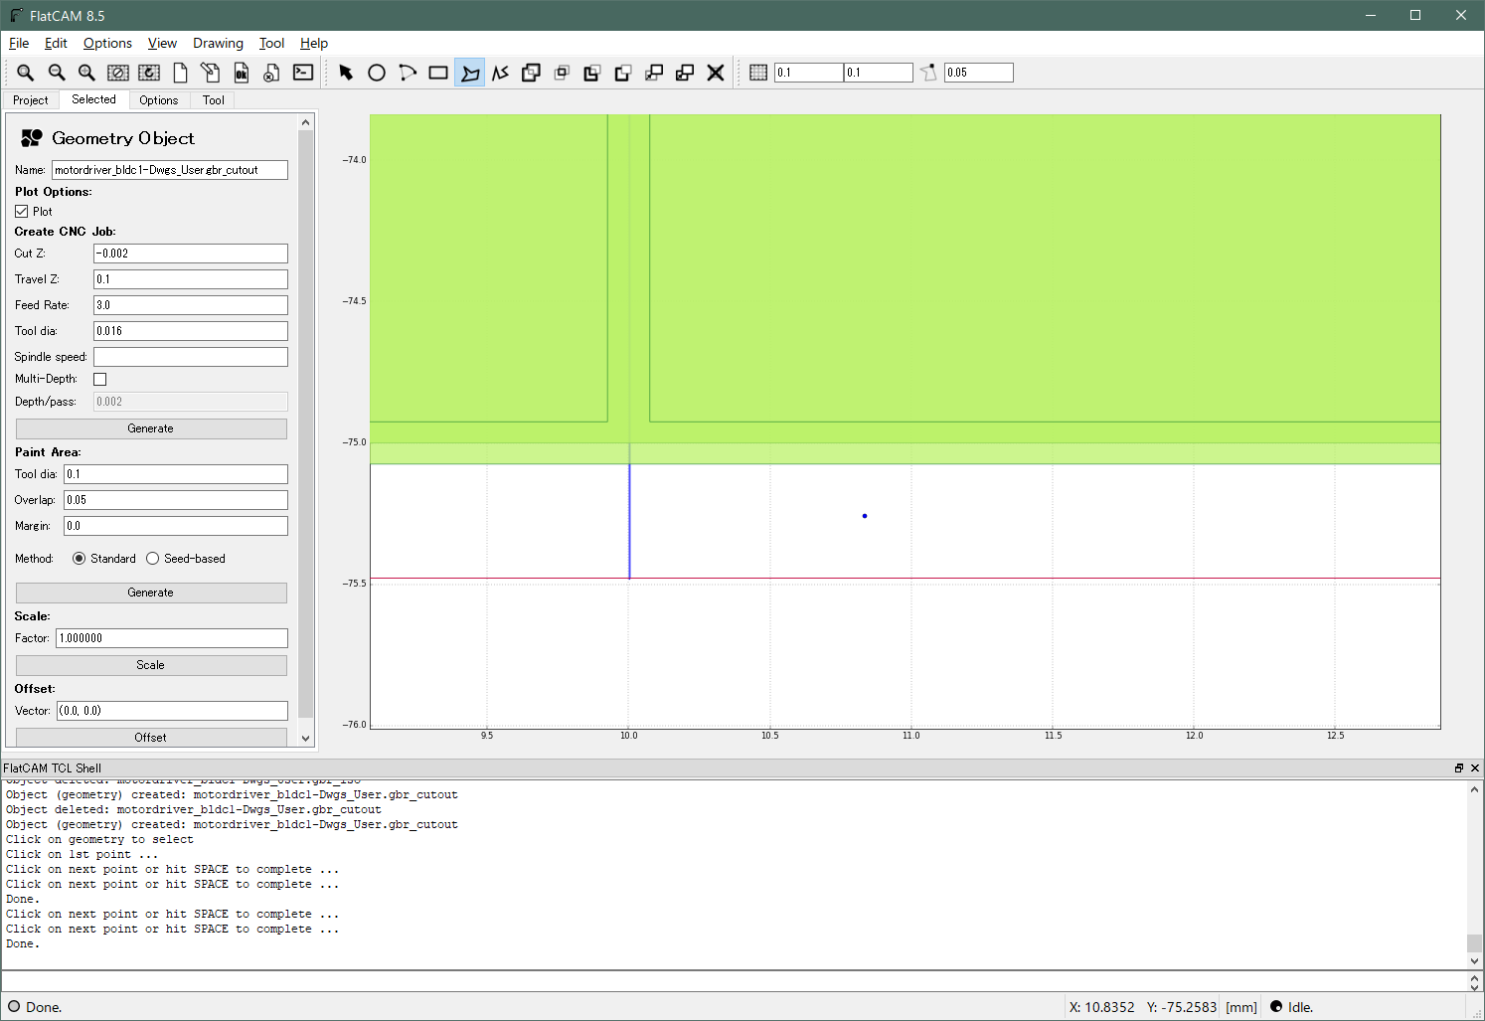The width and height of the screenshot is (1485, 1021).
Task: Select the highlighted Add Polygon tool
Action: (469, 73)
